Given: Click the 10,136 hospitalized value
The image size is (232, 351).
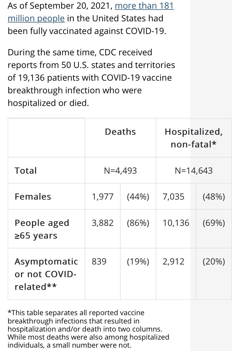Looking at the screenshot, I should tap(176, 223).
